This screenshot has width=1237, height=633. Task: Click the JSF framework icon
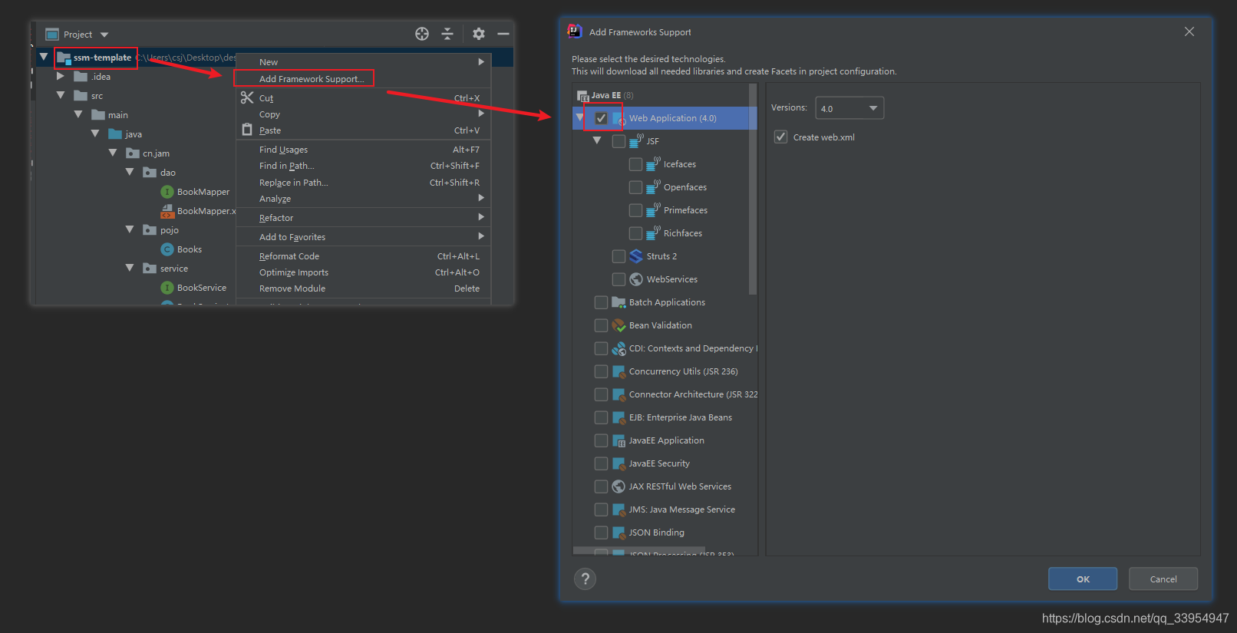[636, 140]
